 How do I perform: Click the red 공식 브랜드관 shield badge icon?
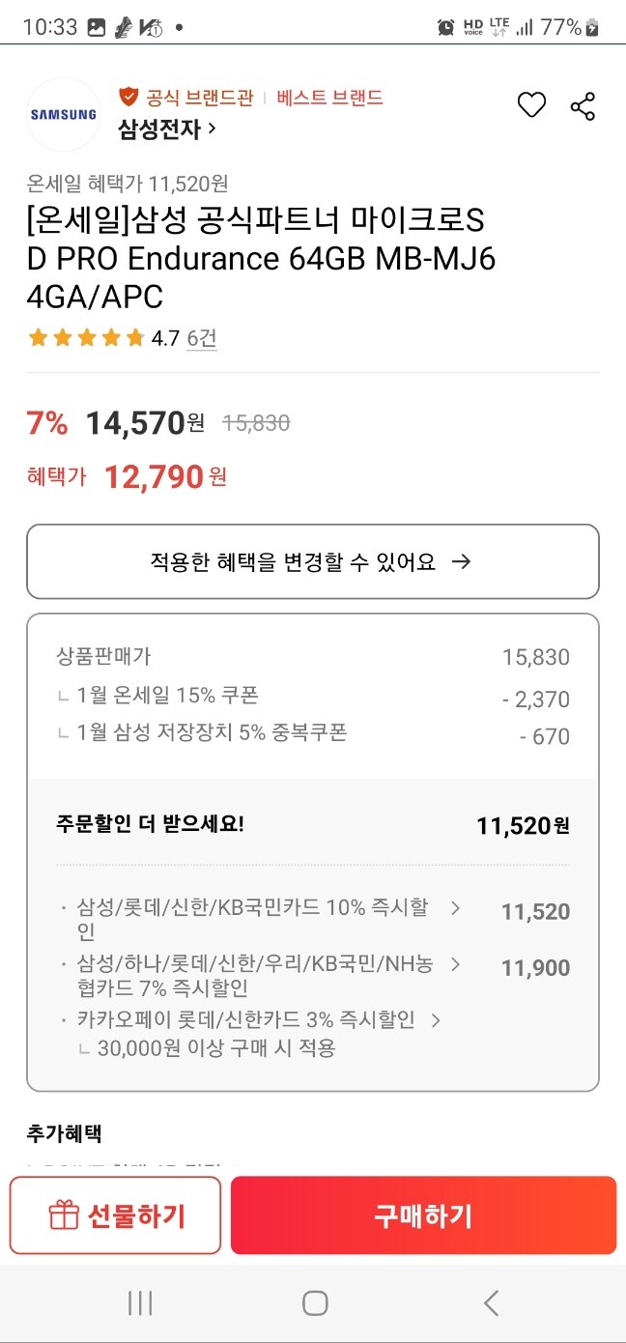(126, 97)
